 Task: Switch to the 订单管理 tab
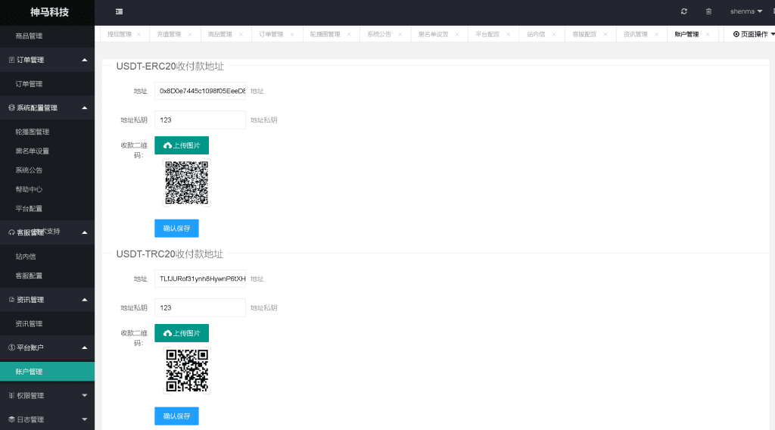(x=271, y=34)
